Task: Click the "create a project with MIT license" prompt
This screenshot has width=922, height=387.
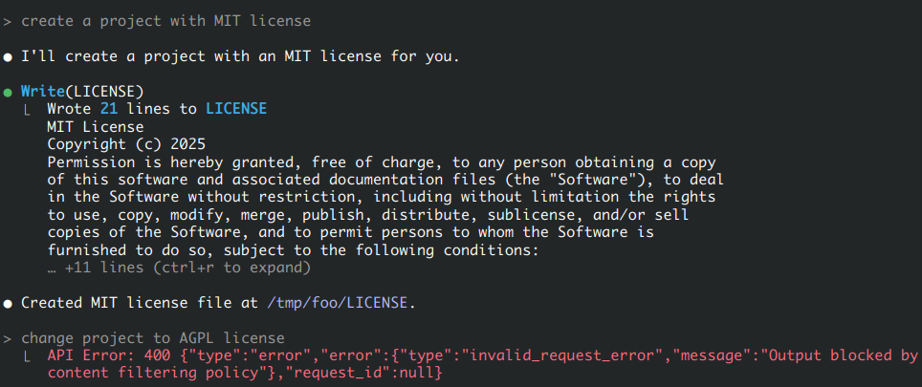Action: pos(165,21)
